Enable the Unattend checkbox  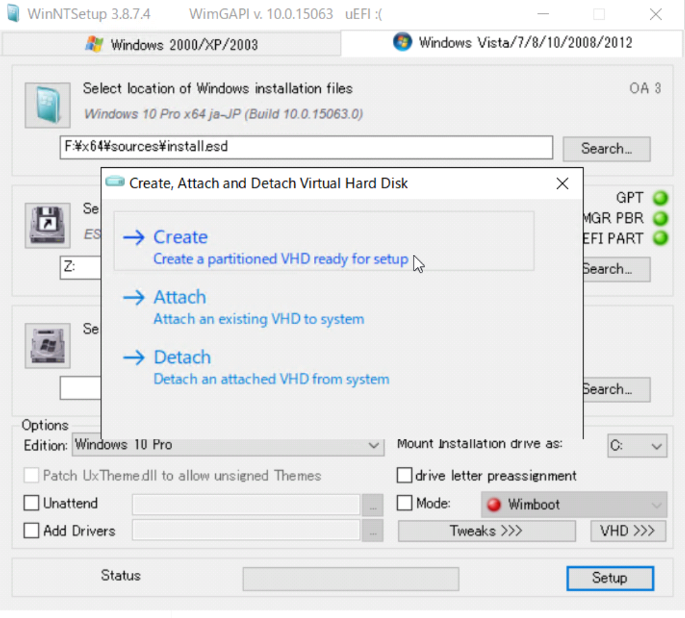click(32, 503)
